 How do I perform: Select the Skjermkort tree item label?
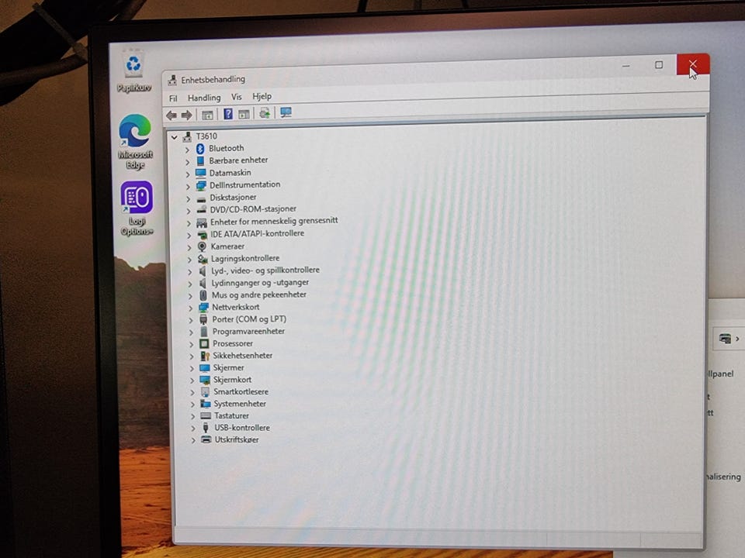232,380
